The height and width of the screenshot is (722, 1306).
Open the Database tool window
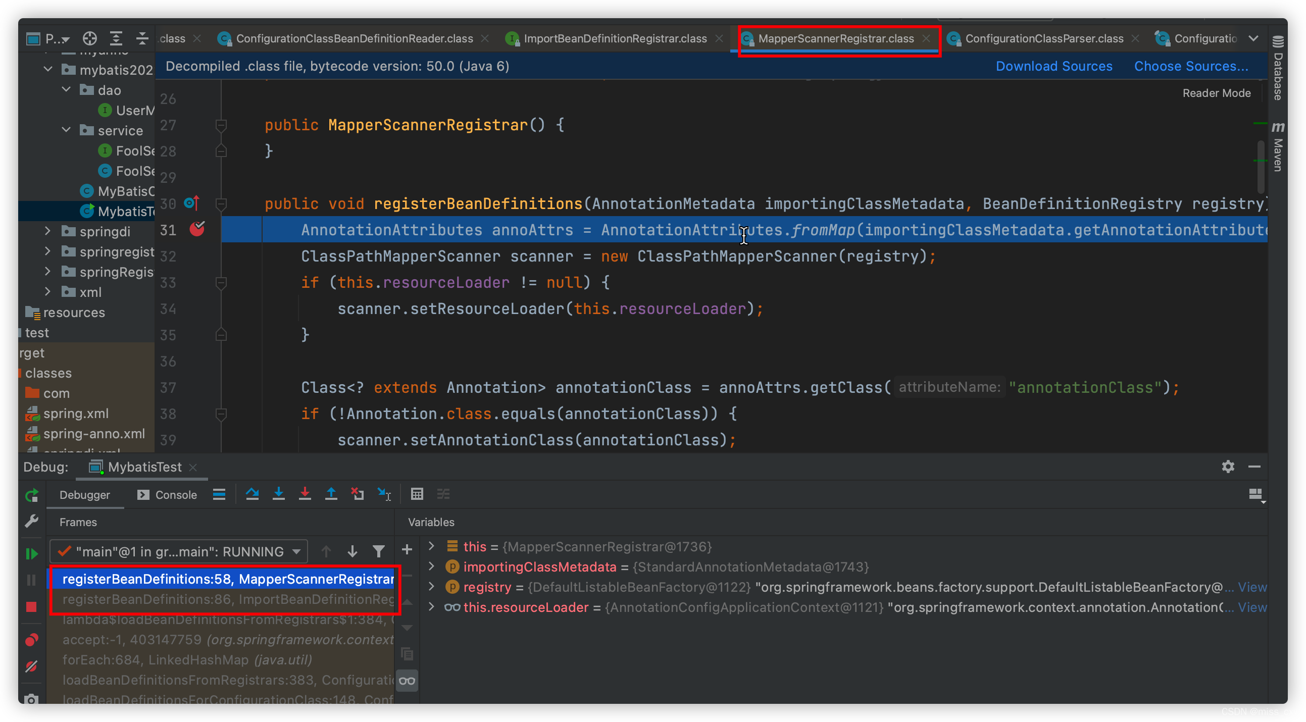pyautogui.click(x=1278, y=67)
